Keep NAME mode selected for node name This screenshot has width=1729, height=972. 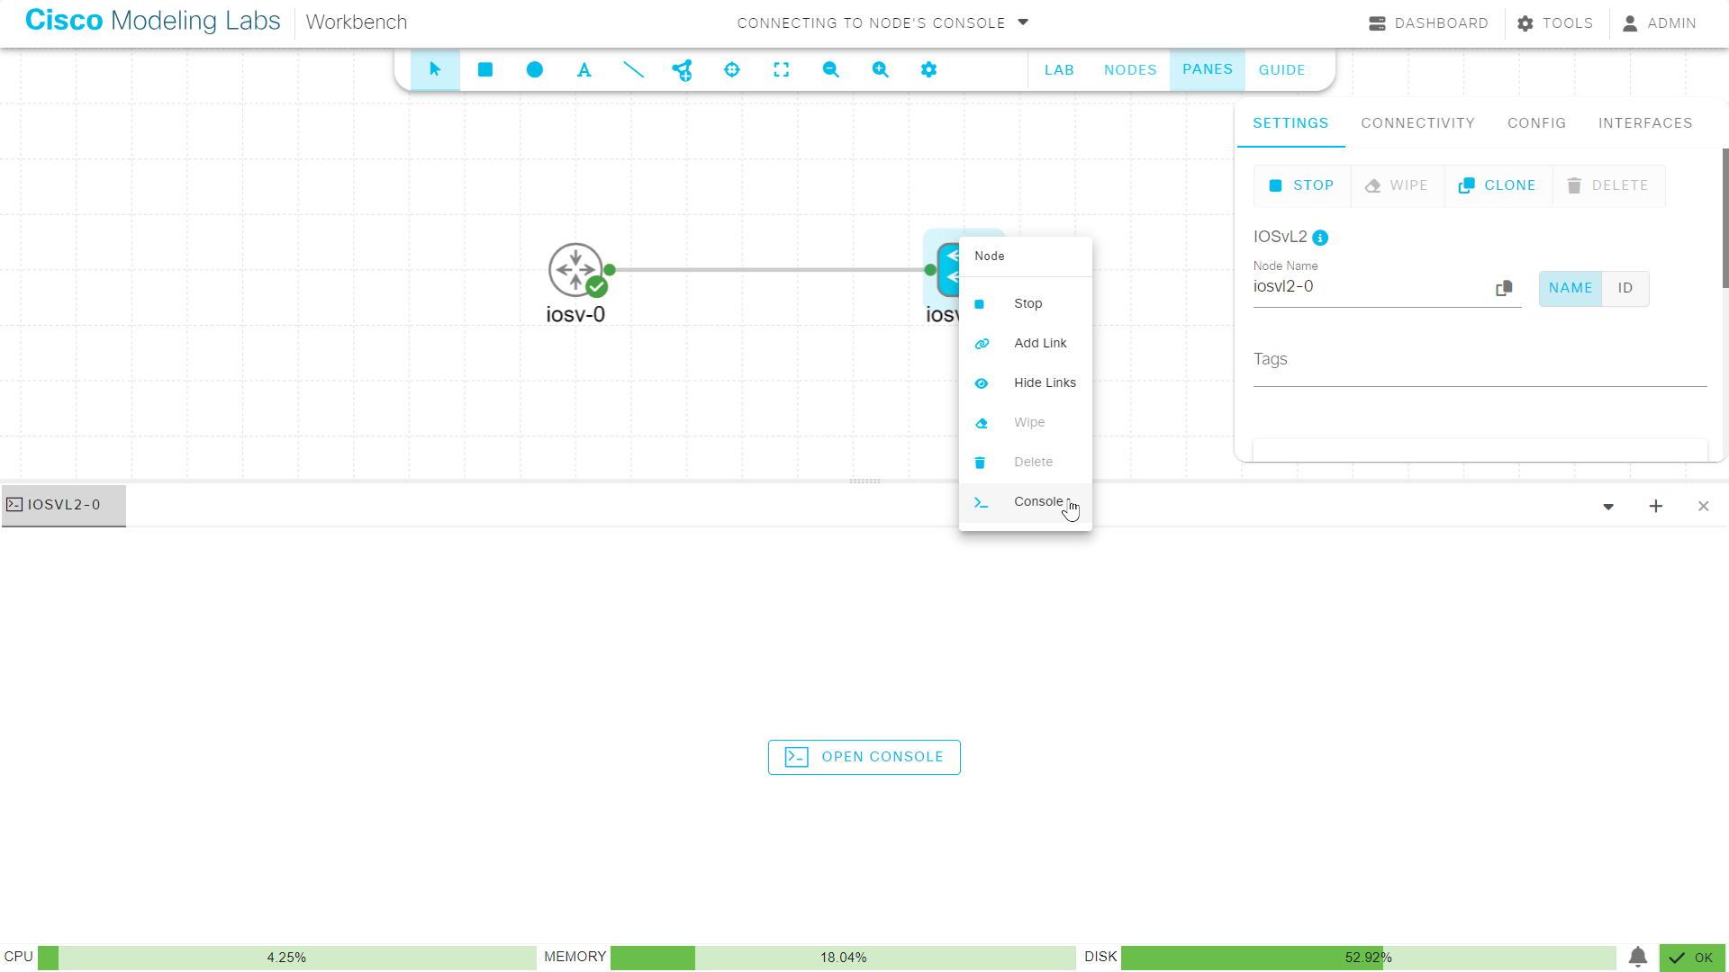1571,288
